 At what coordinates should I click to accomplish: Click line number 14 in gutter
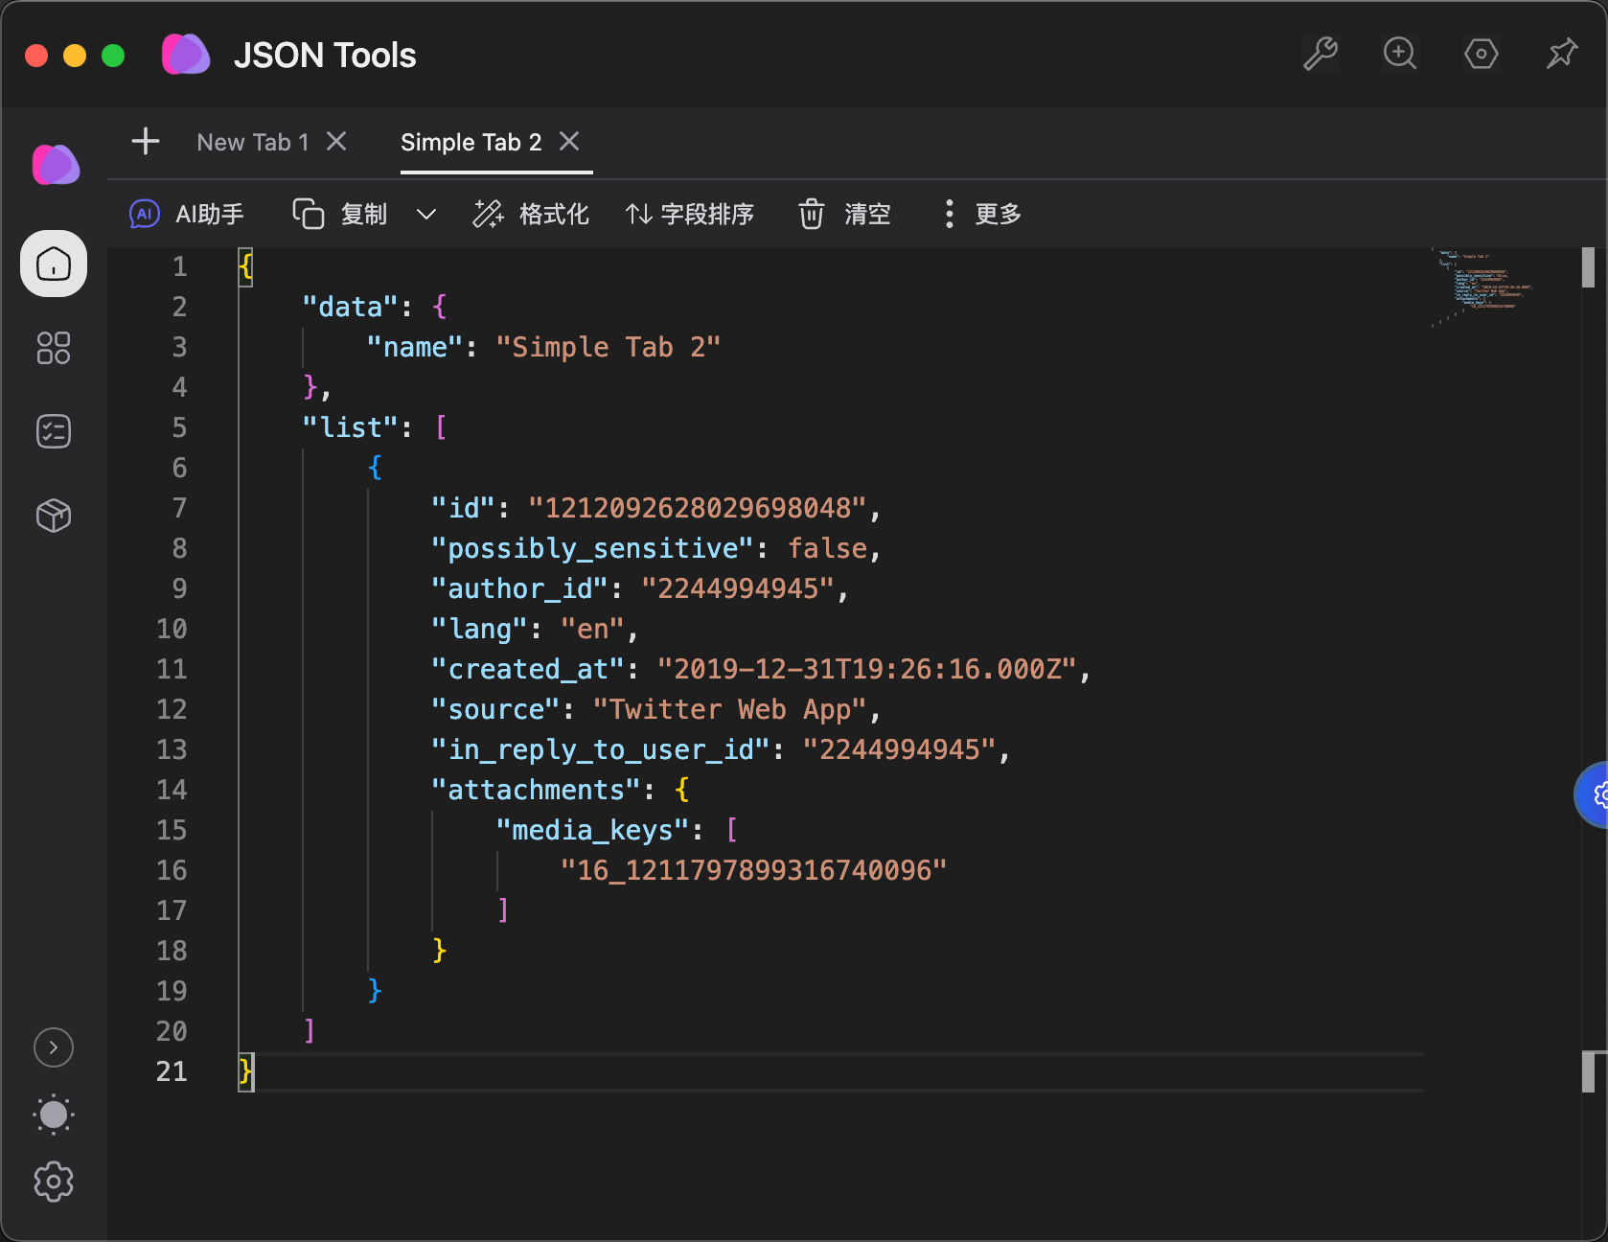click(x=172, y=790)
